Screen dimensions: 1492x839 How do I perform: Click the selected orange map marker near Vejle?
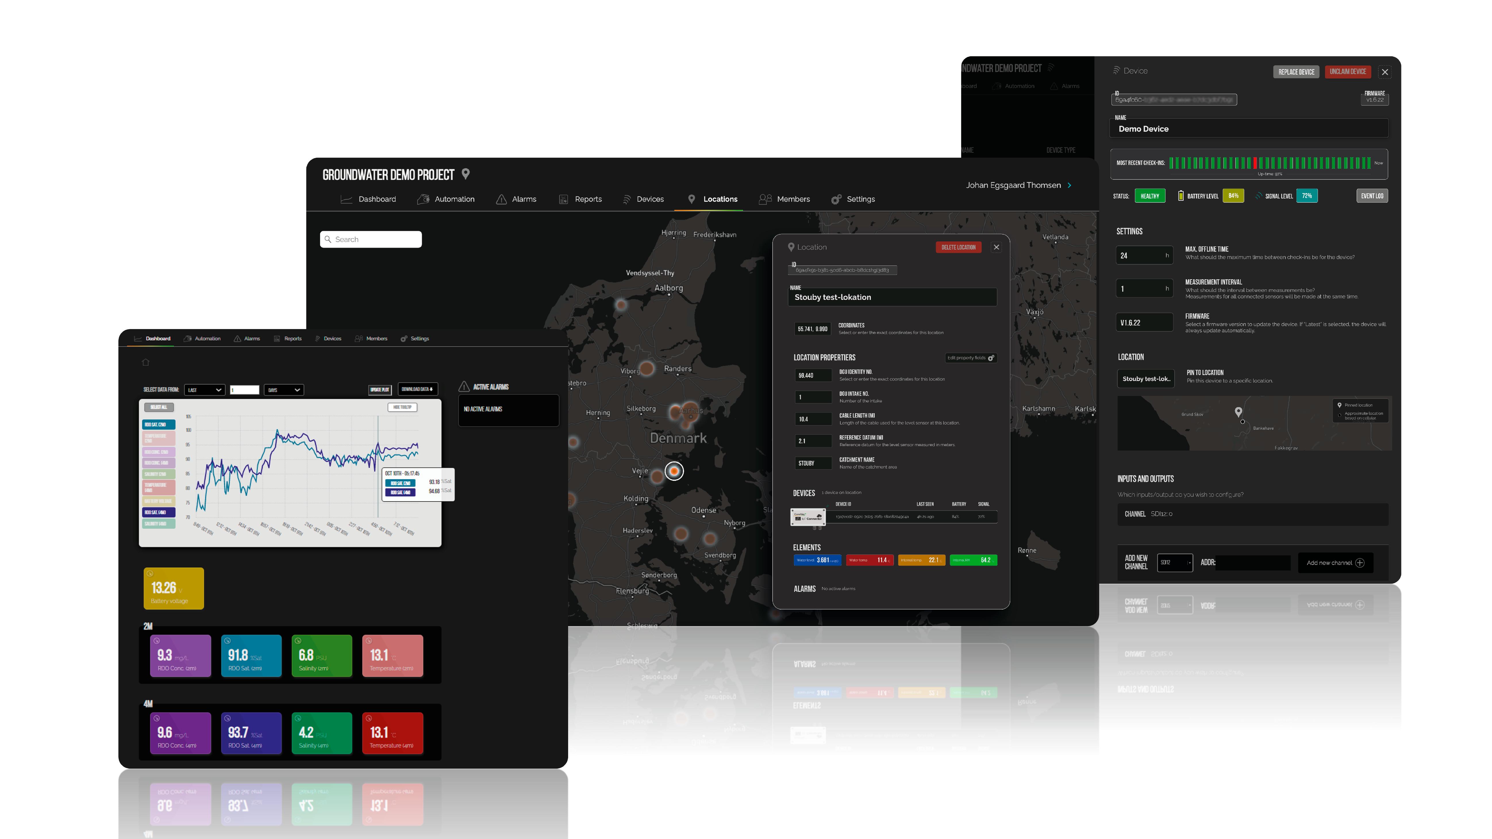click(674, 471)
